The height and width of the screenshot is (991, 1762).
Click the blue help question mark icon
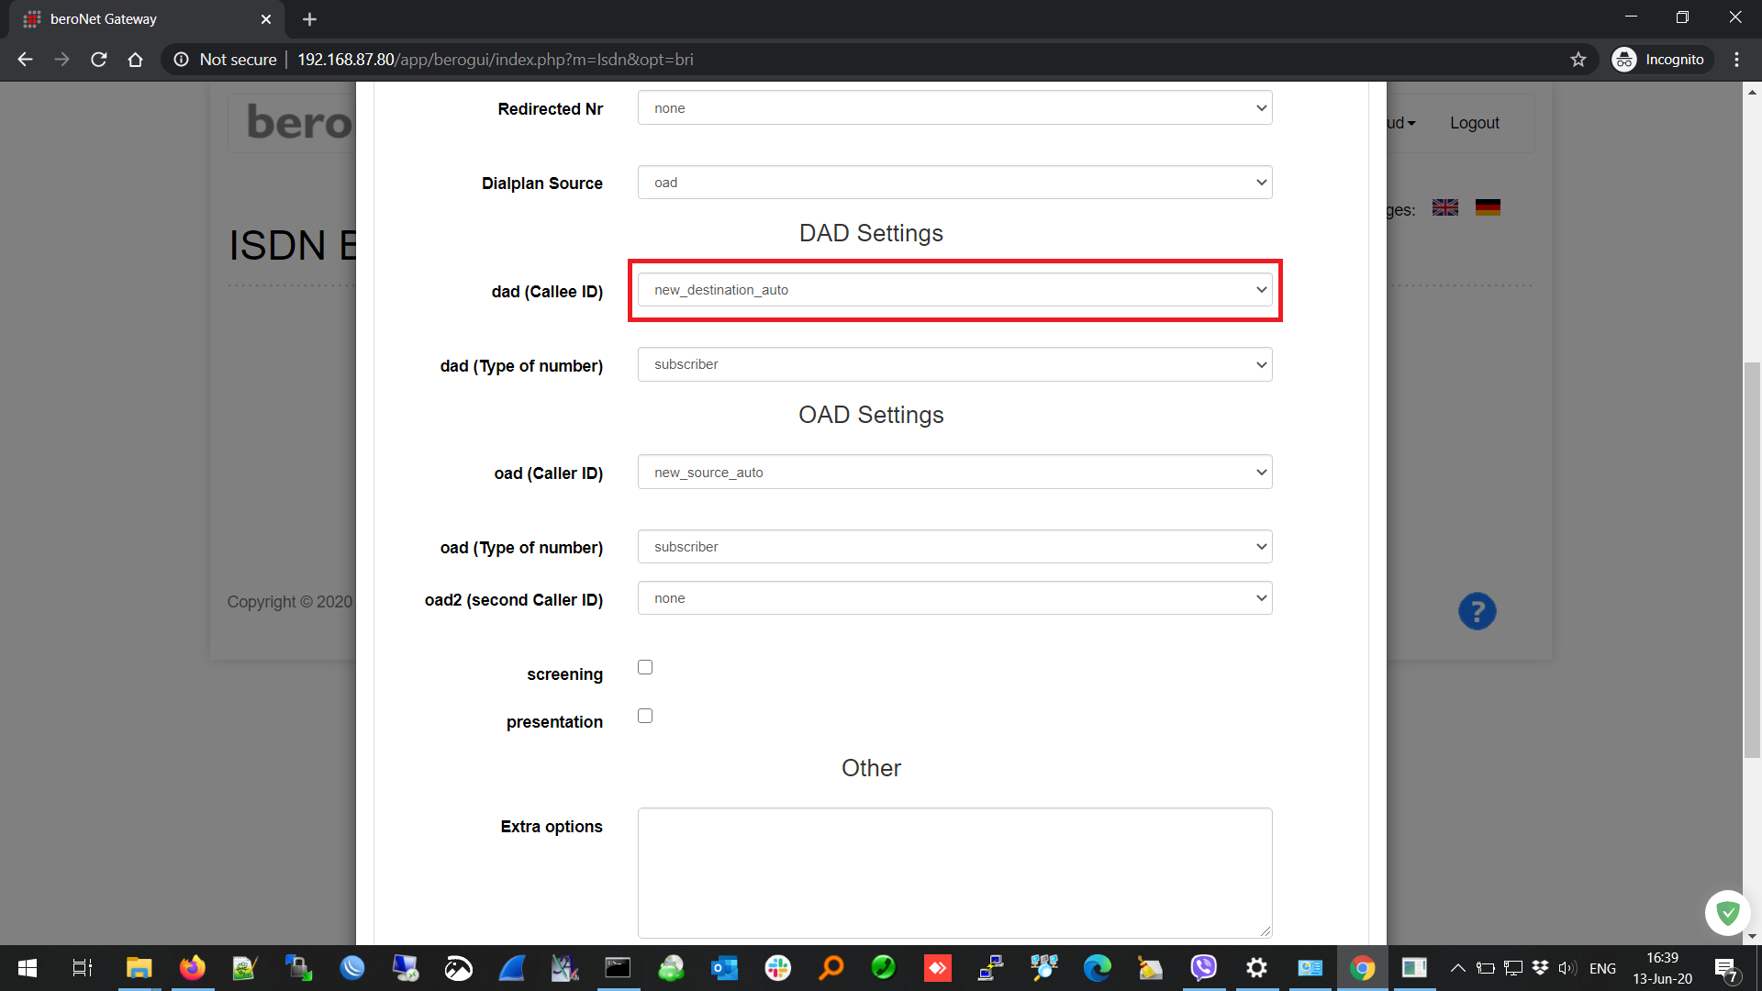pyautogui.click(x=1477, y=611)
